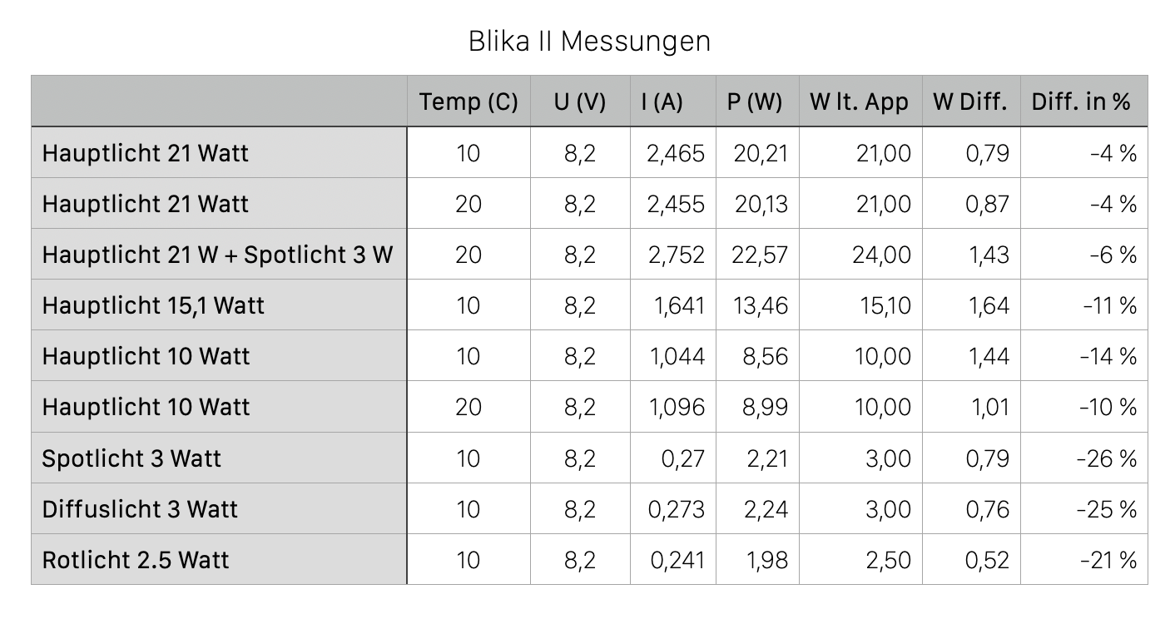Click the app wattage cell showing 24,00
Viewport: 1175px width, 619px height.
pyautogui.click(x=881, y=255)
